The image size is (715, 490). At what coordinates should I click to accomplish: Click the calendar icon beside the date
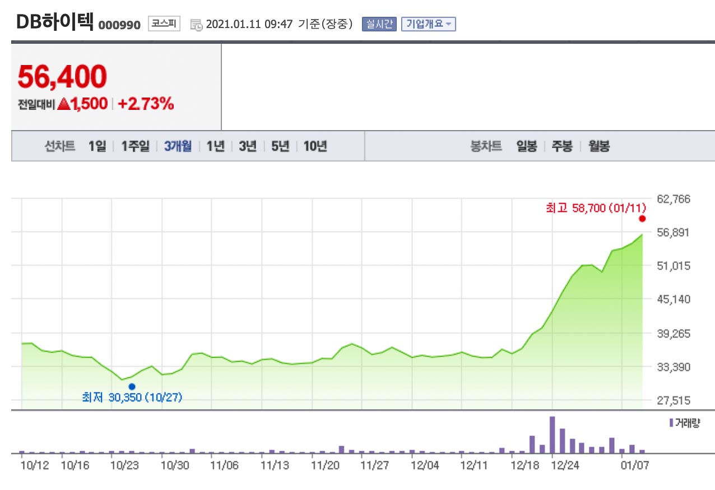pos(196,25)
